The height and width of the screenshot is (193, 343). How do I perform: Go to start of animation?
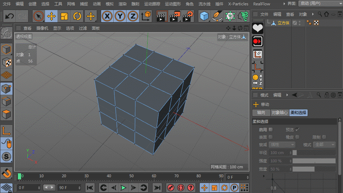pos(90,188)
